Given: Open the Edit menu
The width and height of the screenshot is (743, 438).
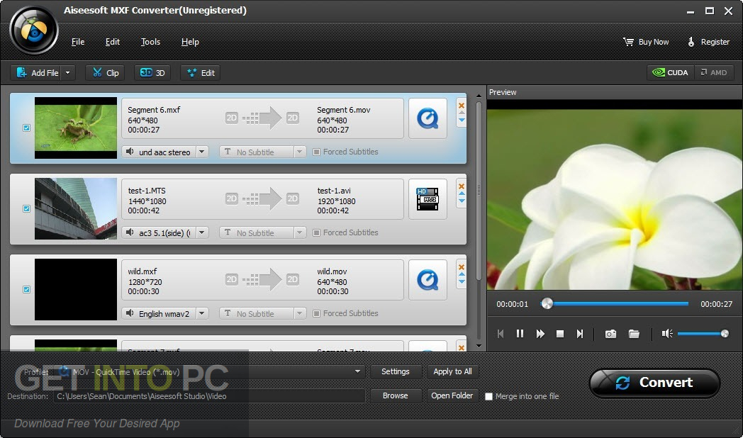Looking at the screenshot, I should 112,42.
